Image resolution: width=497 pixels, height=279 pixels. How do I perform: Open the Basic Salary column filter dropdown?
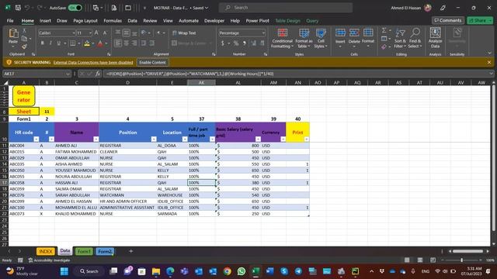point(258,139)
